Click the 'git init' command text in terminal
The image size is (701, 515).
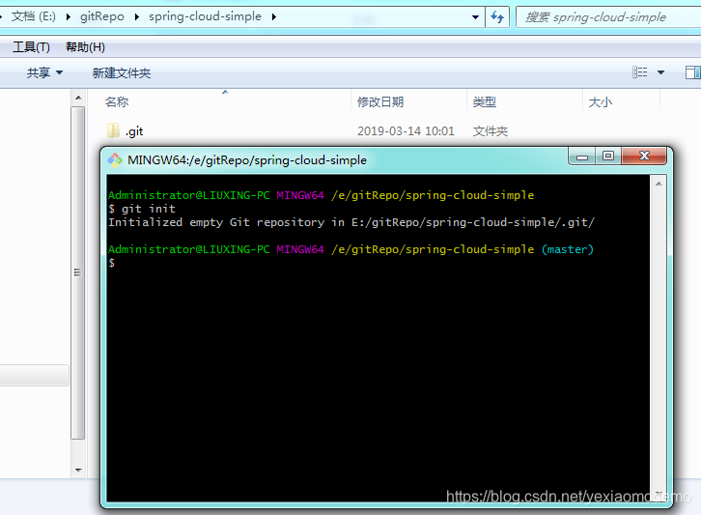click(149, 209)
